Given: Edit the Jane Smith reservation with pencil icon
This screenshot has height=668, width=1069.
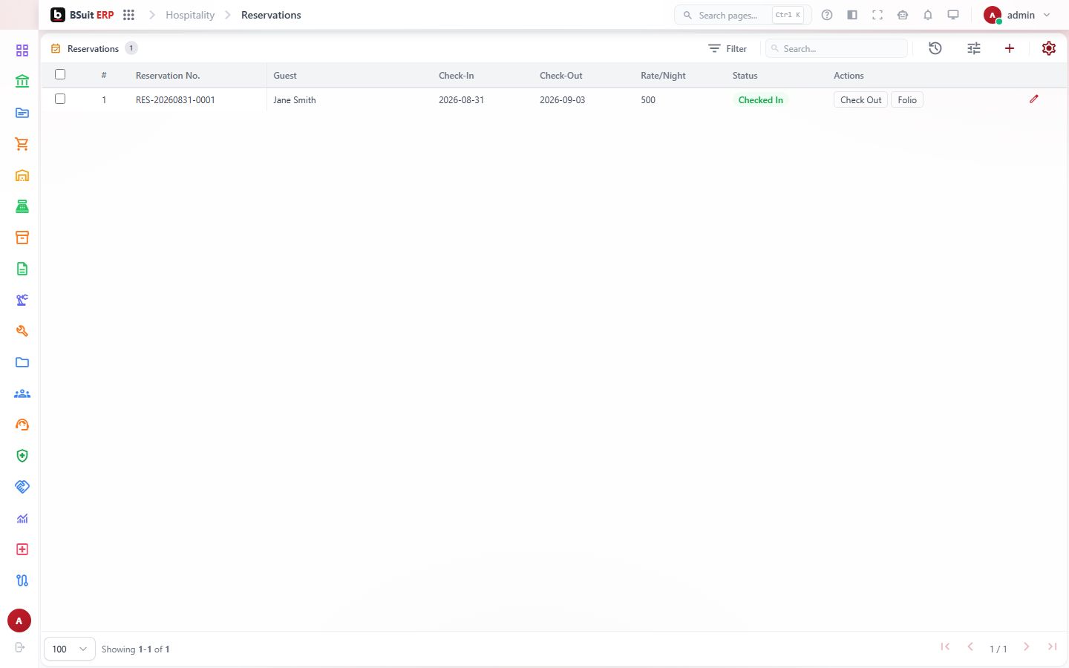Looking at the screenshot, I should coord(1034,99).
